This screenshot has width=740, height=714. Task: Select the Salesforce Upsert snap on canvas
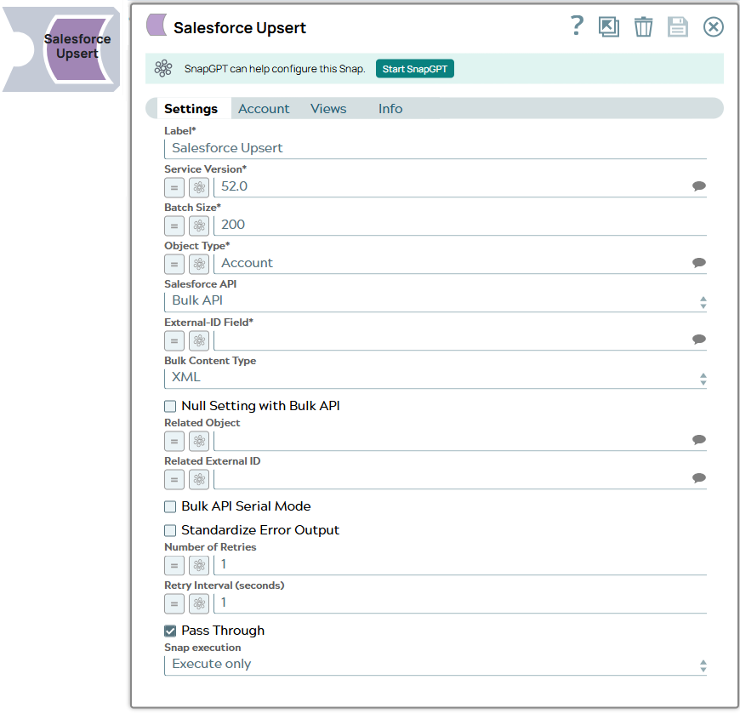61,49
